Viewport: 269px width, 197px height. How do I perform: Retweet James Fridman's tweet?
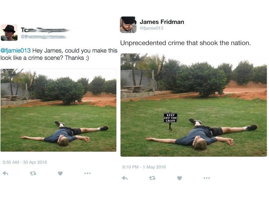point(152,178)
